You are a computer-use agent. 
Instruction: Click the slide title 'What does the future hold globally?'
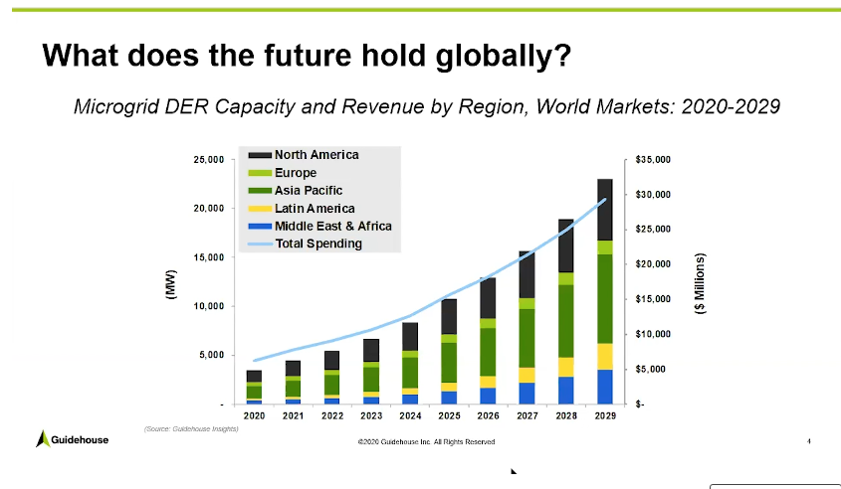pyautogui.click(x=307, y=54)
